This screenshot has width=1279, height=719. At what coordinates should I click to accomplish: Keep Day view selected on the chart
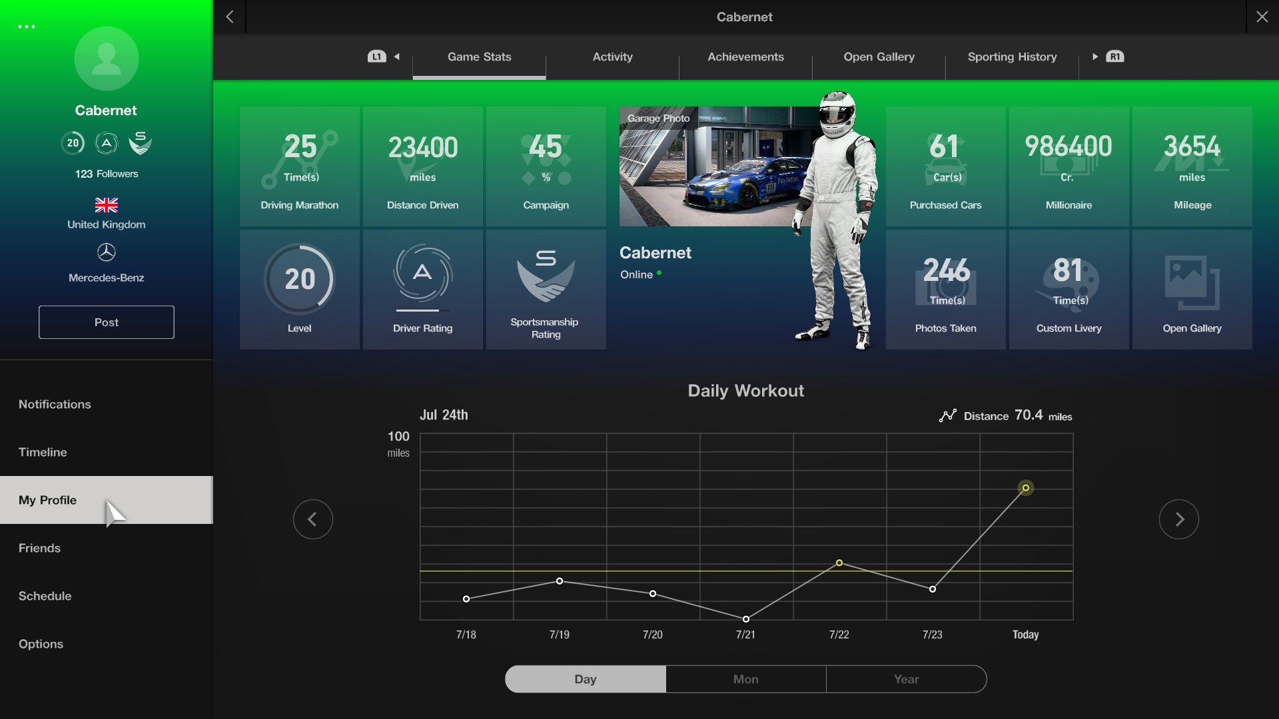point(585,679)
